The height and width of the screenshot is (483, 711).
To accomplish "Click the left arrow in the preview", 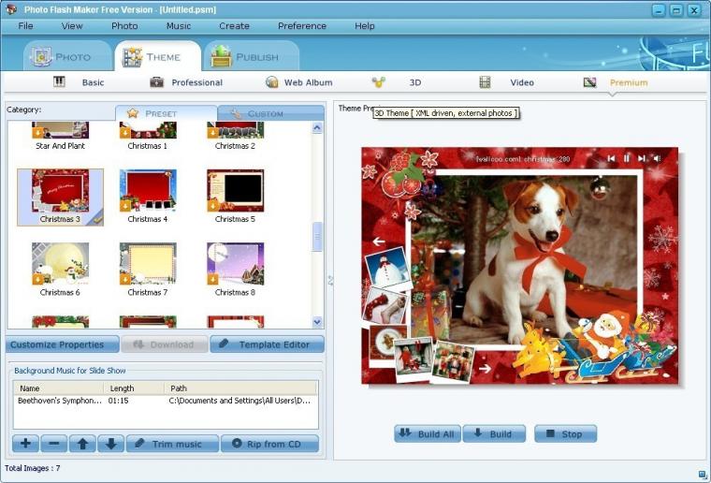I will tap(379, 241).
